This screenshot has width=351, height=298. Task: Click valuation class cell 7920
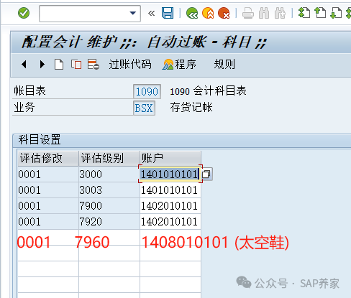(x=109, y=222)
